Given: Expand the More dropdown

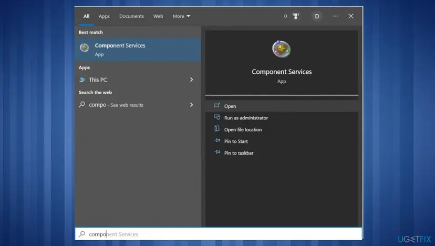Looking at the screenshot, I should tap(181, 16).
